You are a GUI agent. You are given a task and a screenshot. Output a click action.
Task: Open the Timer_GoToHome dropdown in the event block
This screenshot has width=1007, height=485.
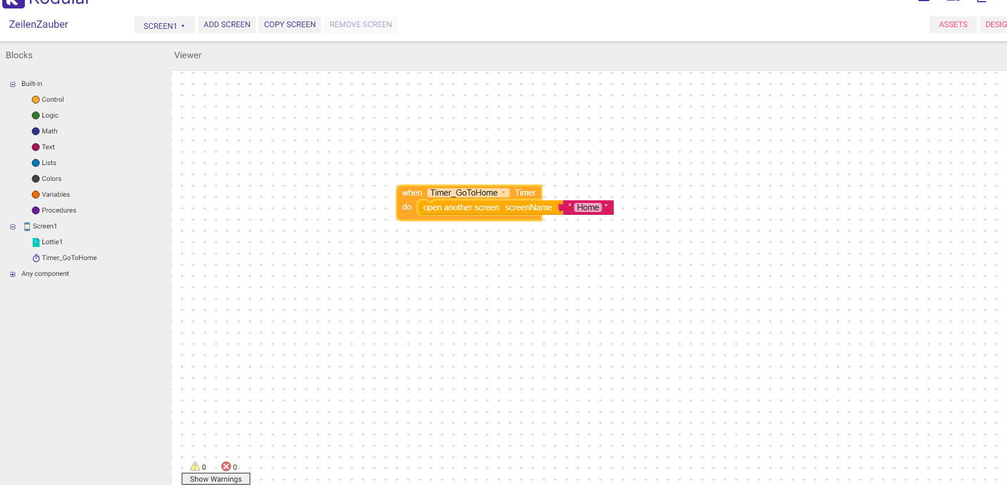tap(503, 193)
